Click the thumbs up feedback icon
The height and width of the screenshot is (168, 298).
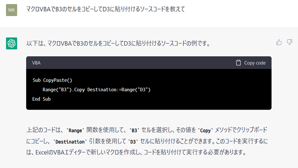pyautogui.click(x=279, y=42)
